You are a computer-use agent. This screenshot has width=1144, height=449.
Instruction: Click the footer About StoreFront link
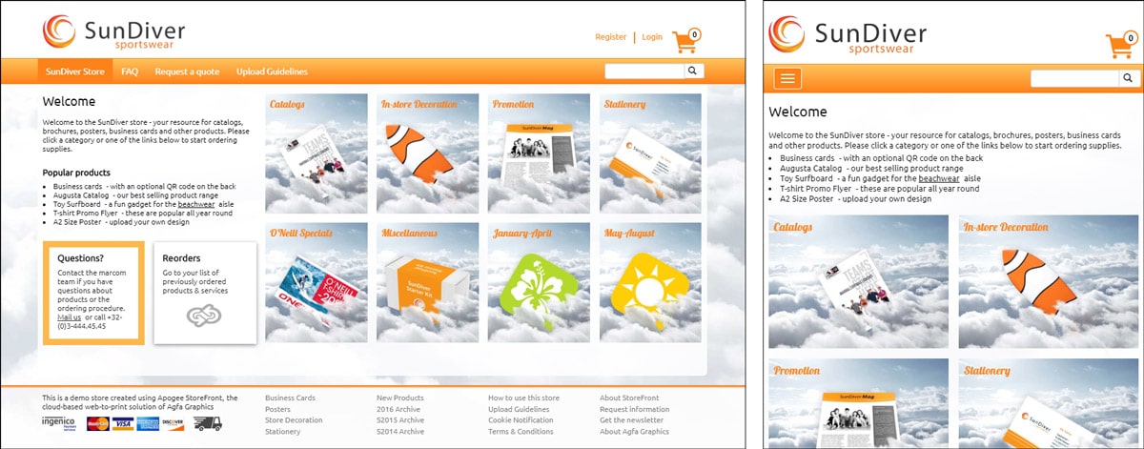tap(629, 398)
